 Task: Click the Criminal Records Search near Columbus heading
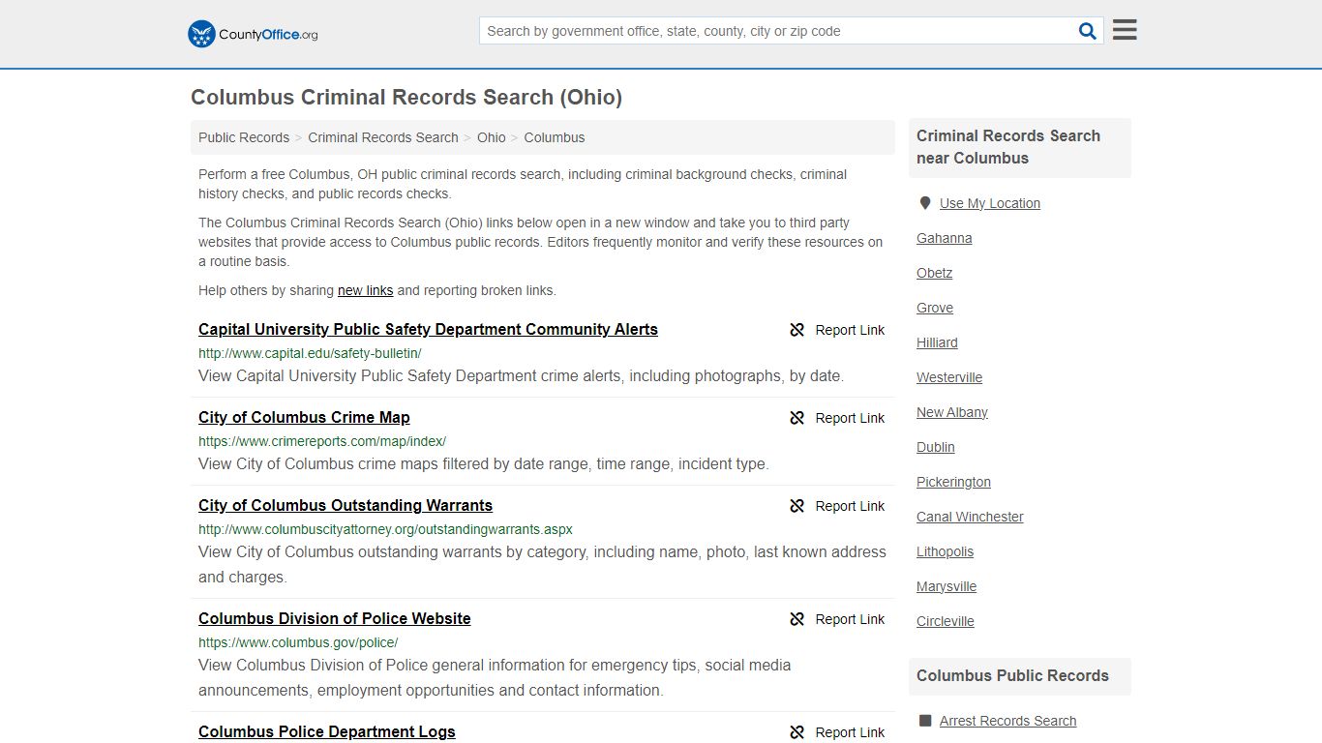(x=1008, y=147)
